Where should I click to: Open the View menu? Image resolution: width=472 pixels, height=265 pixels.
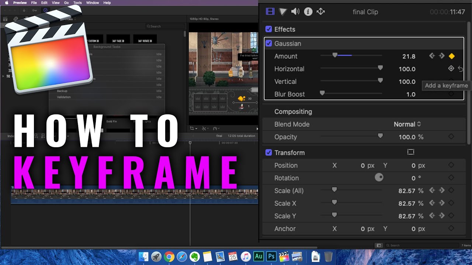point(56,3)
